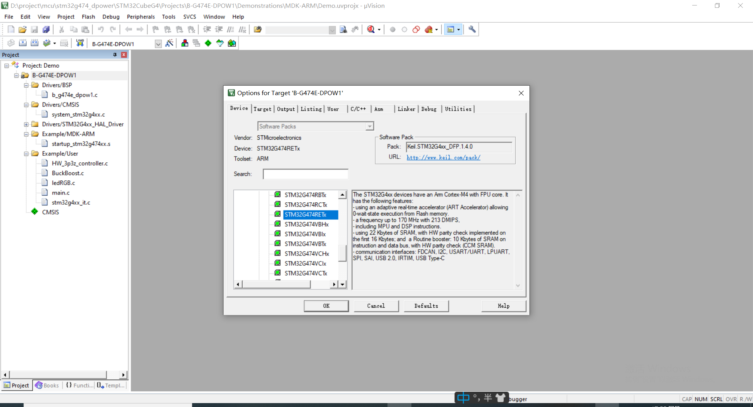Collapse the Drivers/BSP group
The height and width of the screenshot is (407, 753).
pyautogui.click(x=26, y=85)
